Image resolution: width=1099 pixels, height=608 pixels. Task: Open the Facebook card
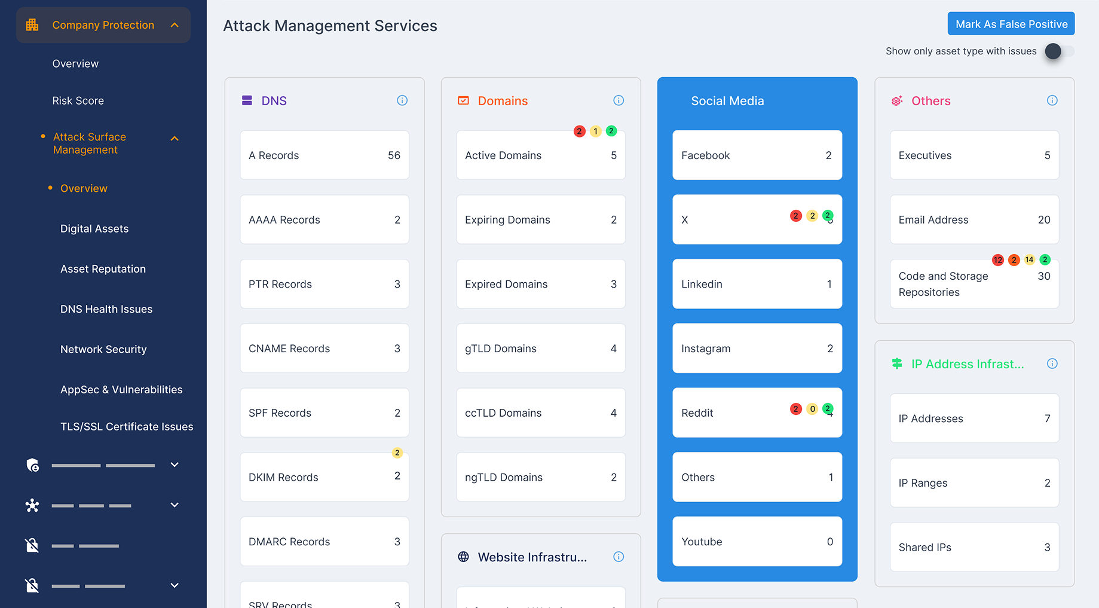click(757, 155)
